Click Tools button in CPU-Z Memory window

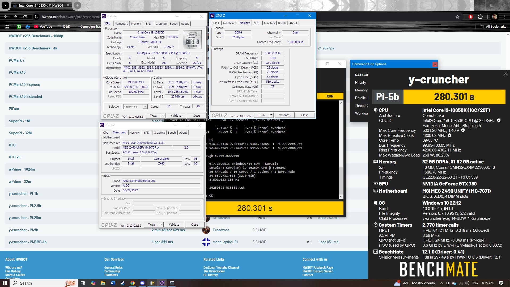262,115
